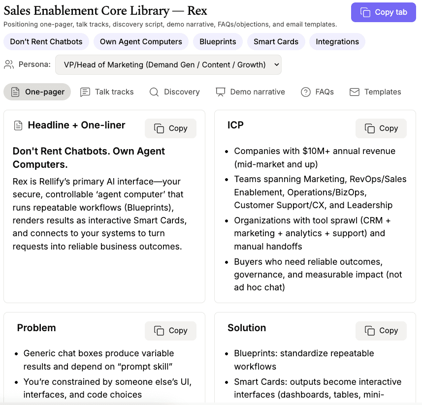Viewport: 422px width, 405px height.
Task: Click the Headline + One-liner heading
Action: coord(76,125)
